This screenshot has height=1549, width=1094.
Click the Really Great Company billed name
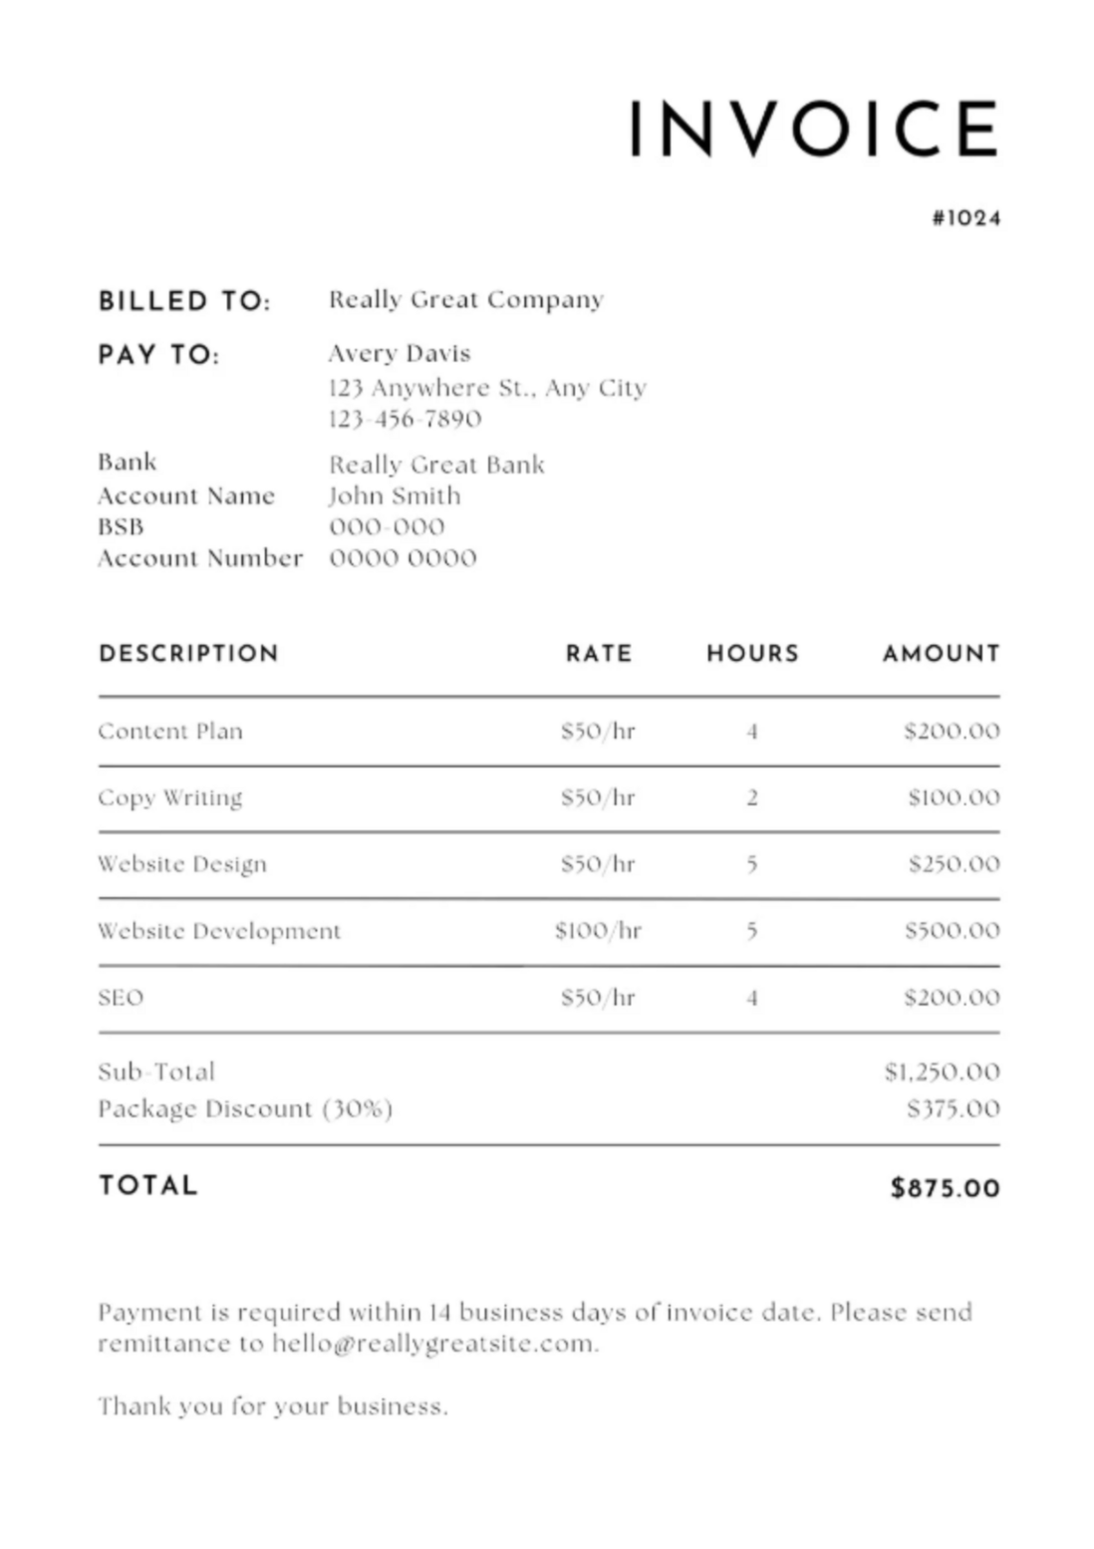(466, 300)
